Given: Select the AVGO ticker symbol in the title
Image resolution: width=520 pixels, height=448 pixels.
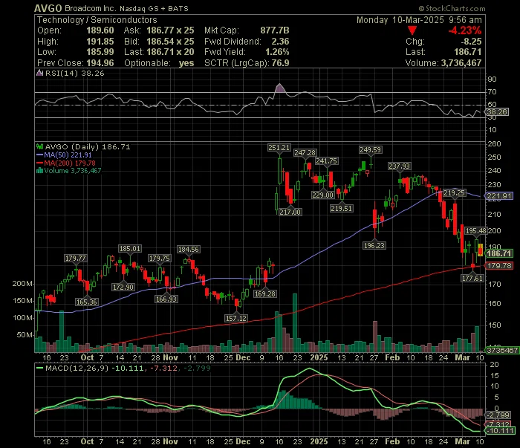Looking at the screenshot, I should (x=48, y=9).
